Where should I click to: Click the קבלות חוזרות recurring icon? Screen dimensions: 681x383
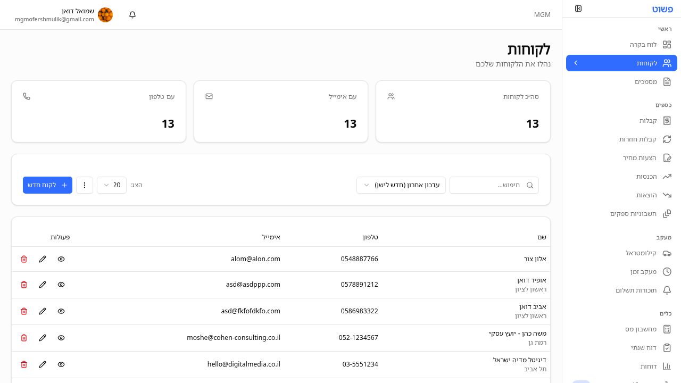[x=667, y=139]
